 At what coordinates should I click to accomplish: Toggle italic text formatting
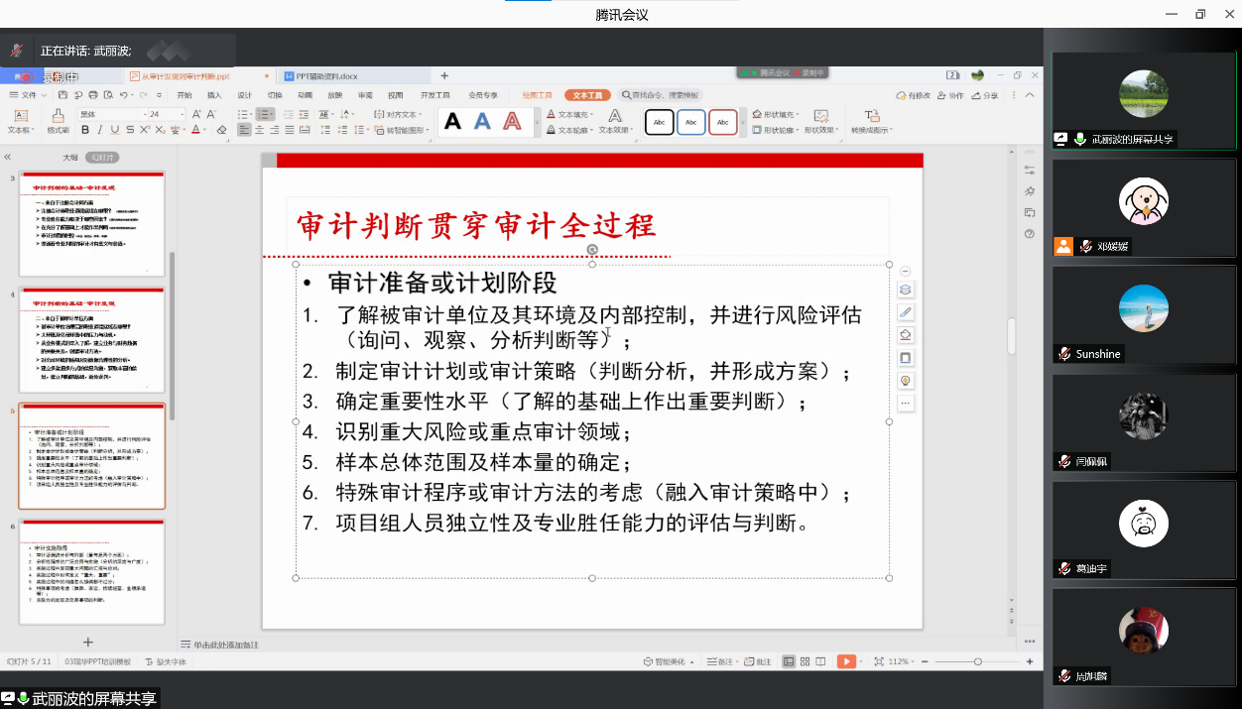[100, 130]
